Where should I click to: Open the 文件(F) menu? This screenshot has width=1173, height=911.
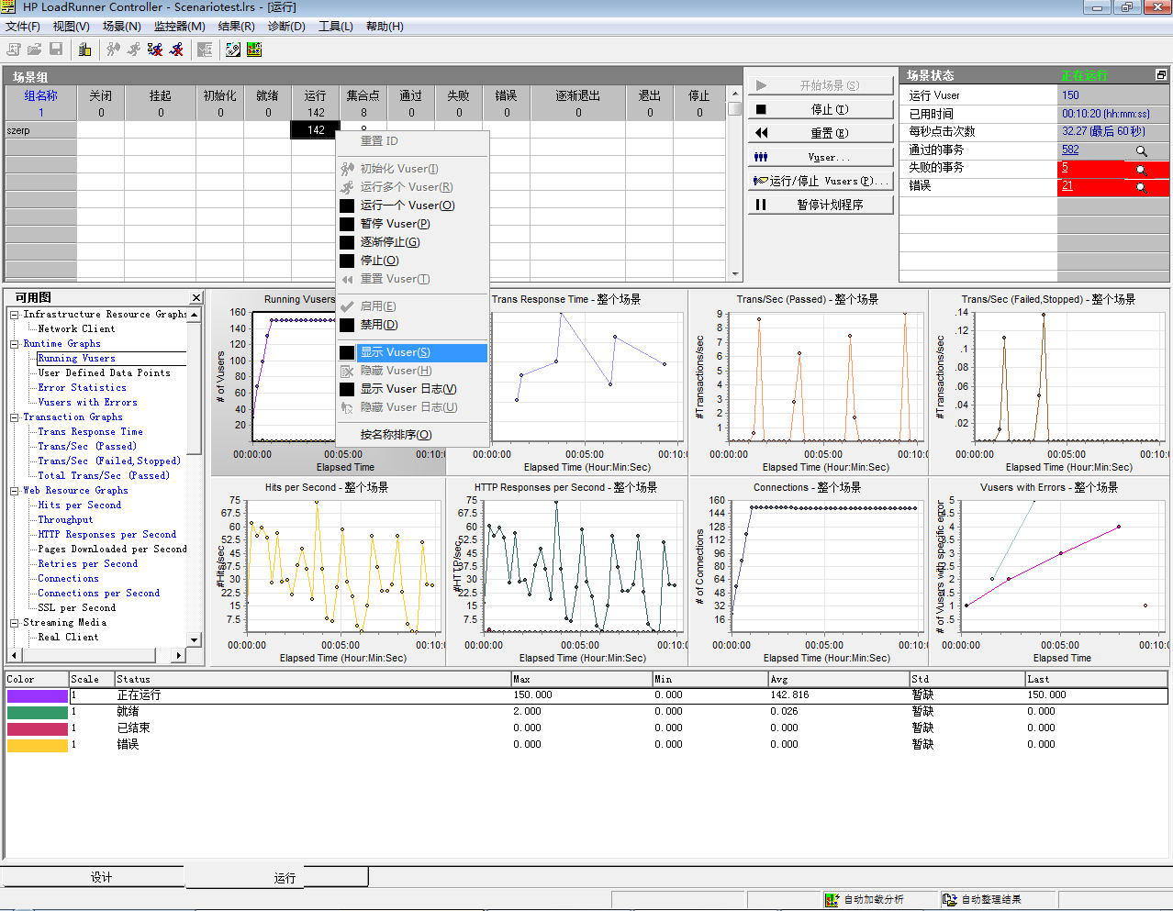point(23,27)
